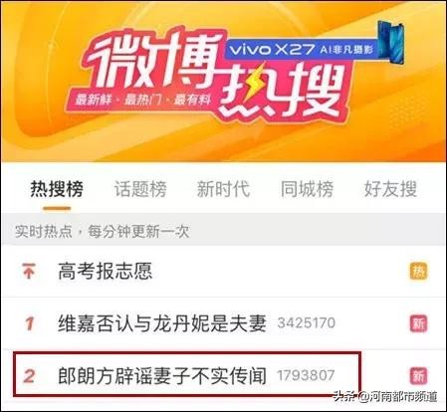447x412 pixels.
Task: Open 郎朗方辟谣妻子不实传闻 topic
Action: tap(162, 376)
